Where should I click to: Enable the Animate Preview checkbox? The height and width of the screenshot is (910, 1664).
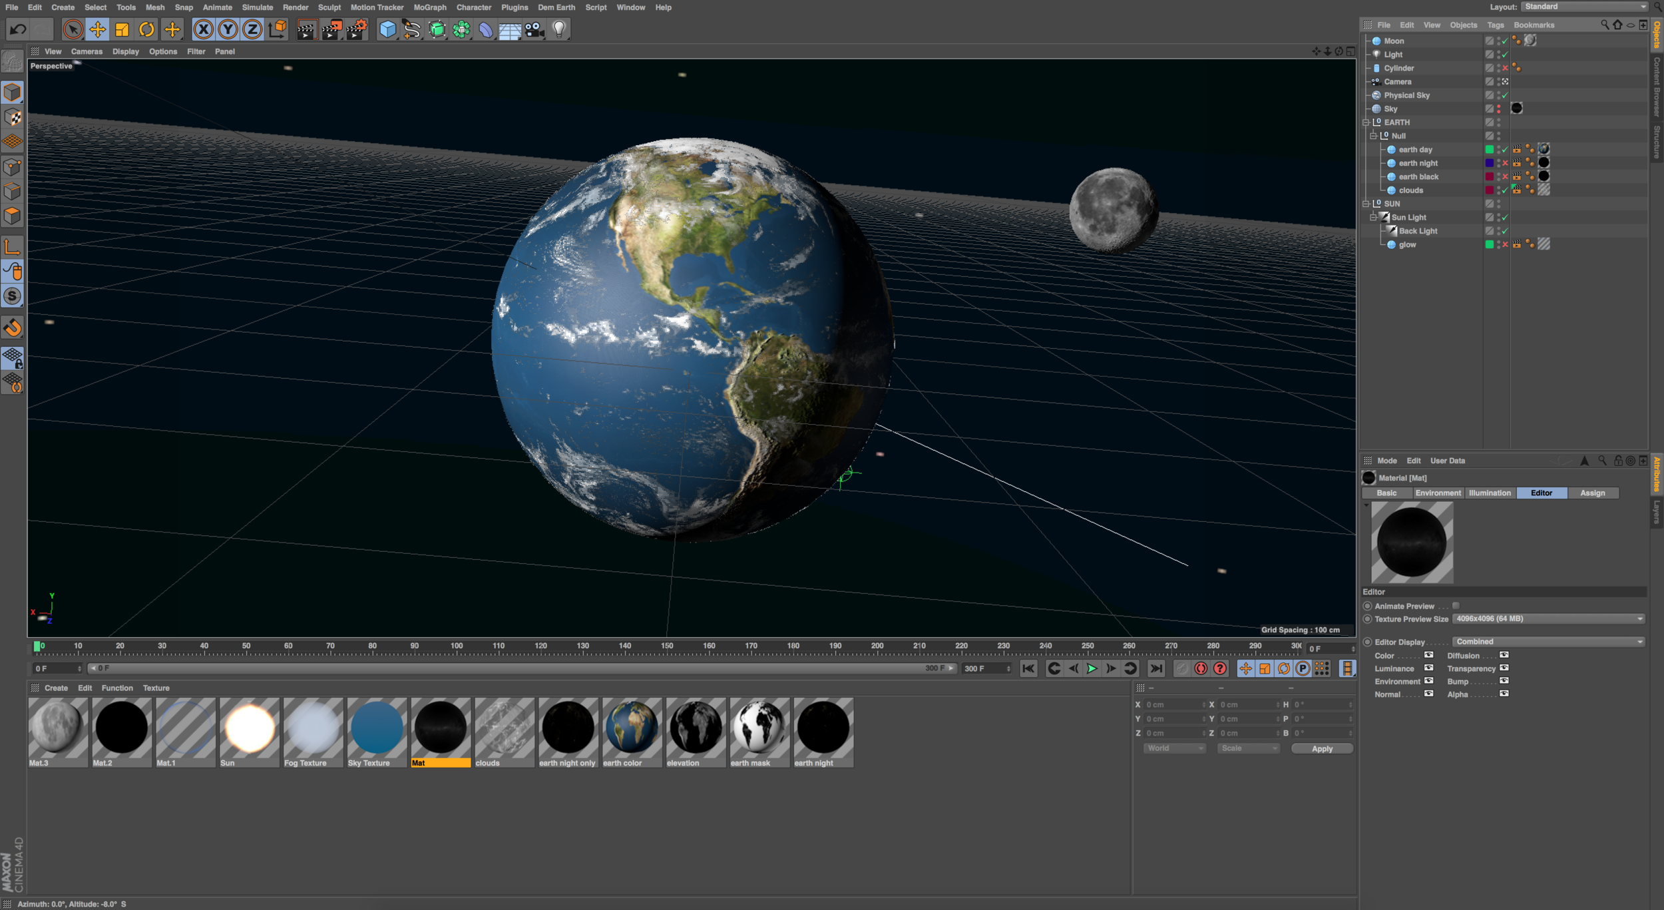pos(1456,606)
